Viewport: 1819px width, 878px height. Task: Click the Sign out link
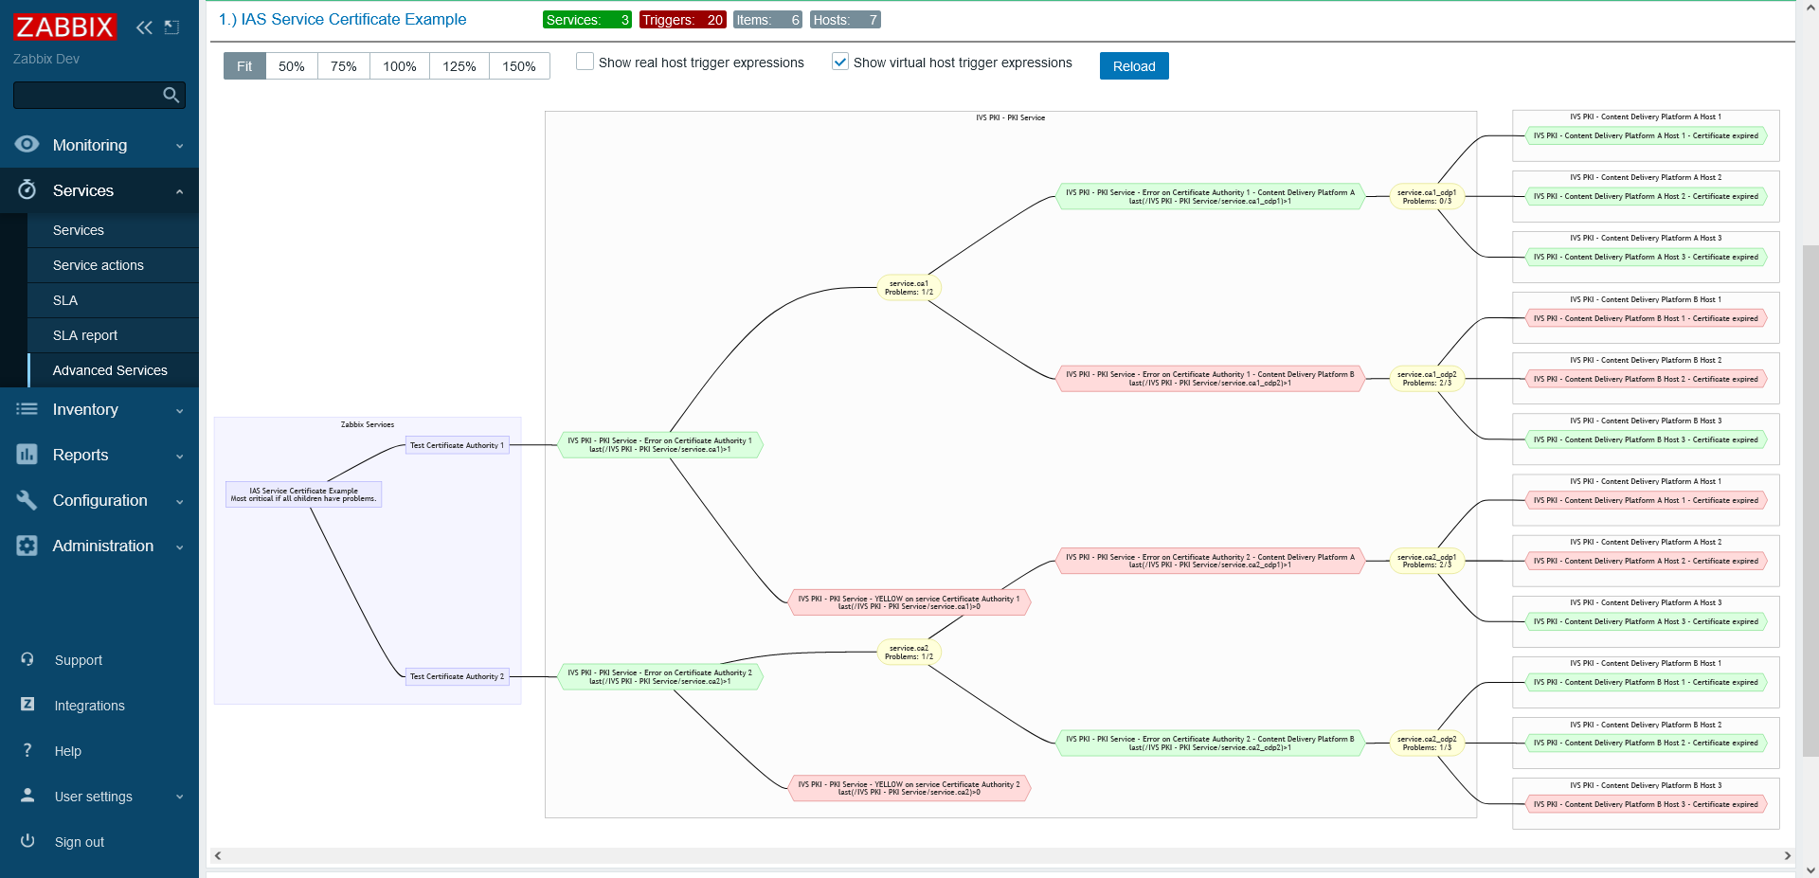[x=80, y=842]
